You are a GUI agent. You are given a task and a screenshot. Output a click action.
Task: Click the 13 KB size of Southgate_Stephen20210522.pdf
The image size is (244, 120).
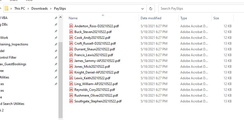(x=227, y=101)
